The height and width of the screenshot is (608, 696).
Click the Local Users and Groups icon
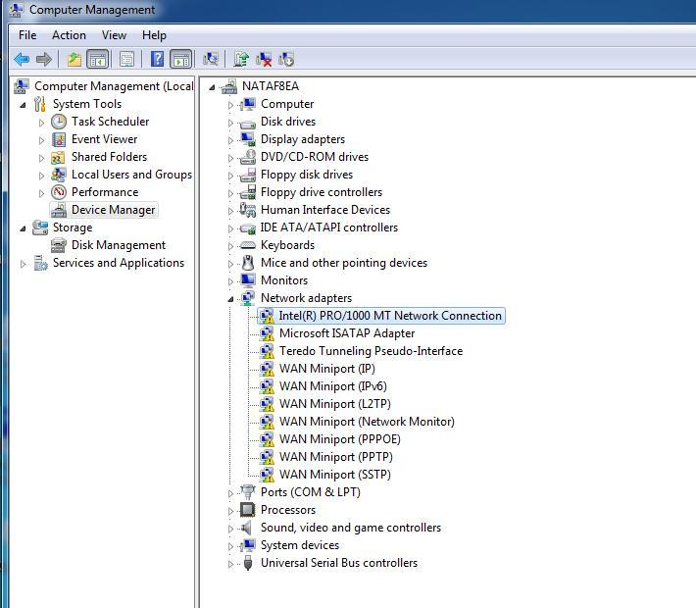point(59,175)
